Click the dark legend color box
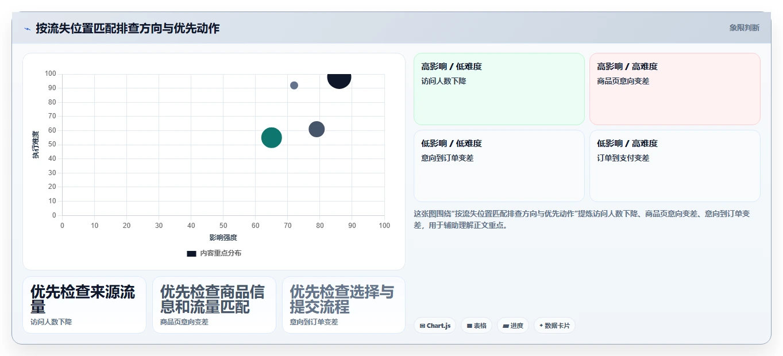783x356 pixels. point(191,253)
